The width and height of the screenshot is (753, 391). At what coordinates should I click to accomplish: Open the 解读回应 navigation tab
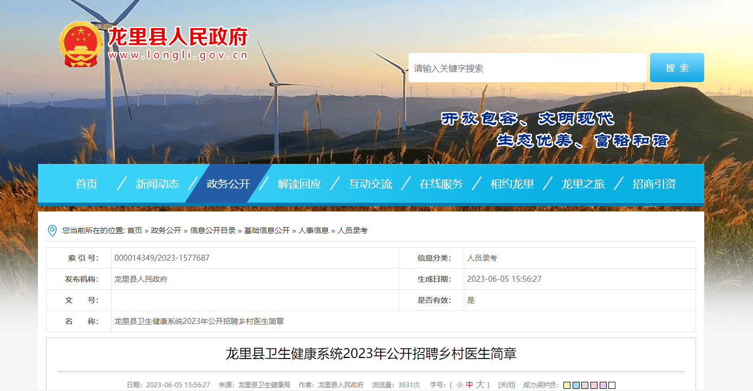pyautogui.click(x=299, y=184)
